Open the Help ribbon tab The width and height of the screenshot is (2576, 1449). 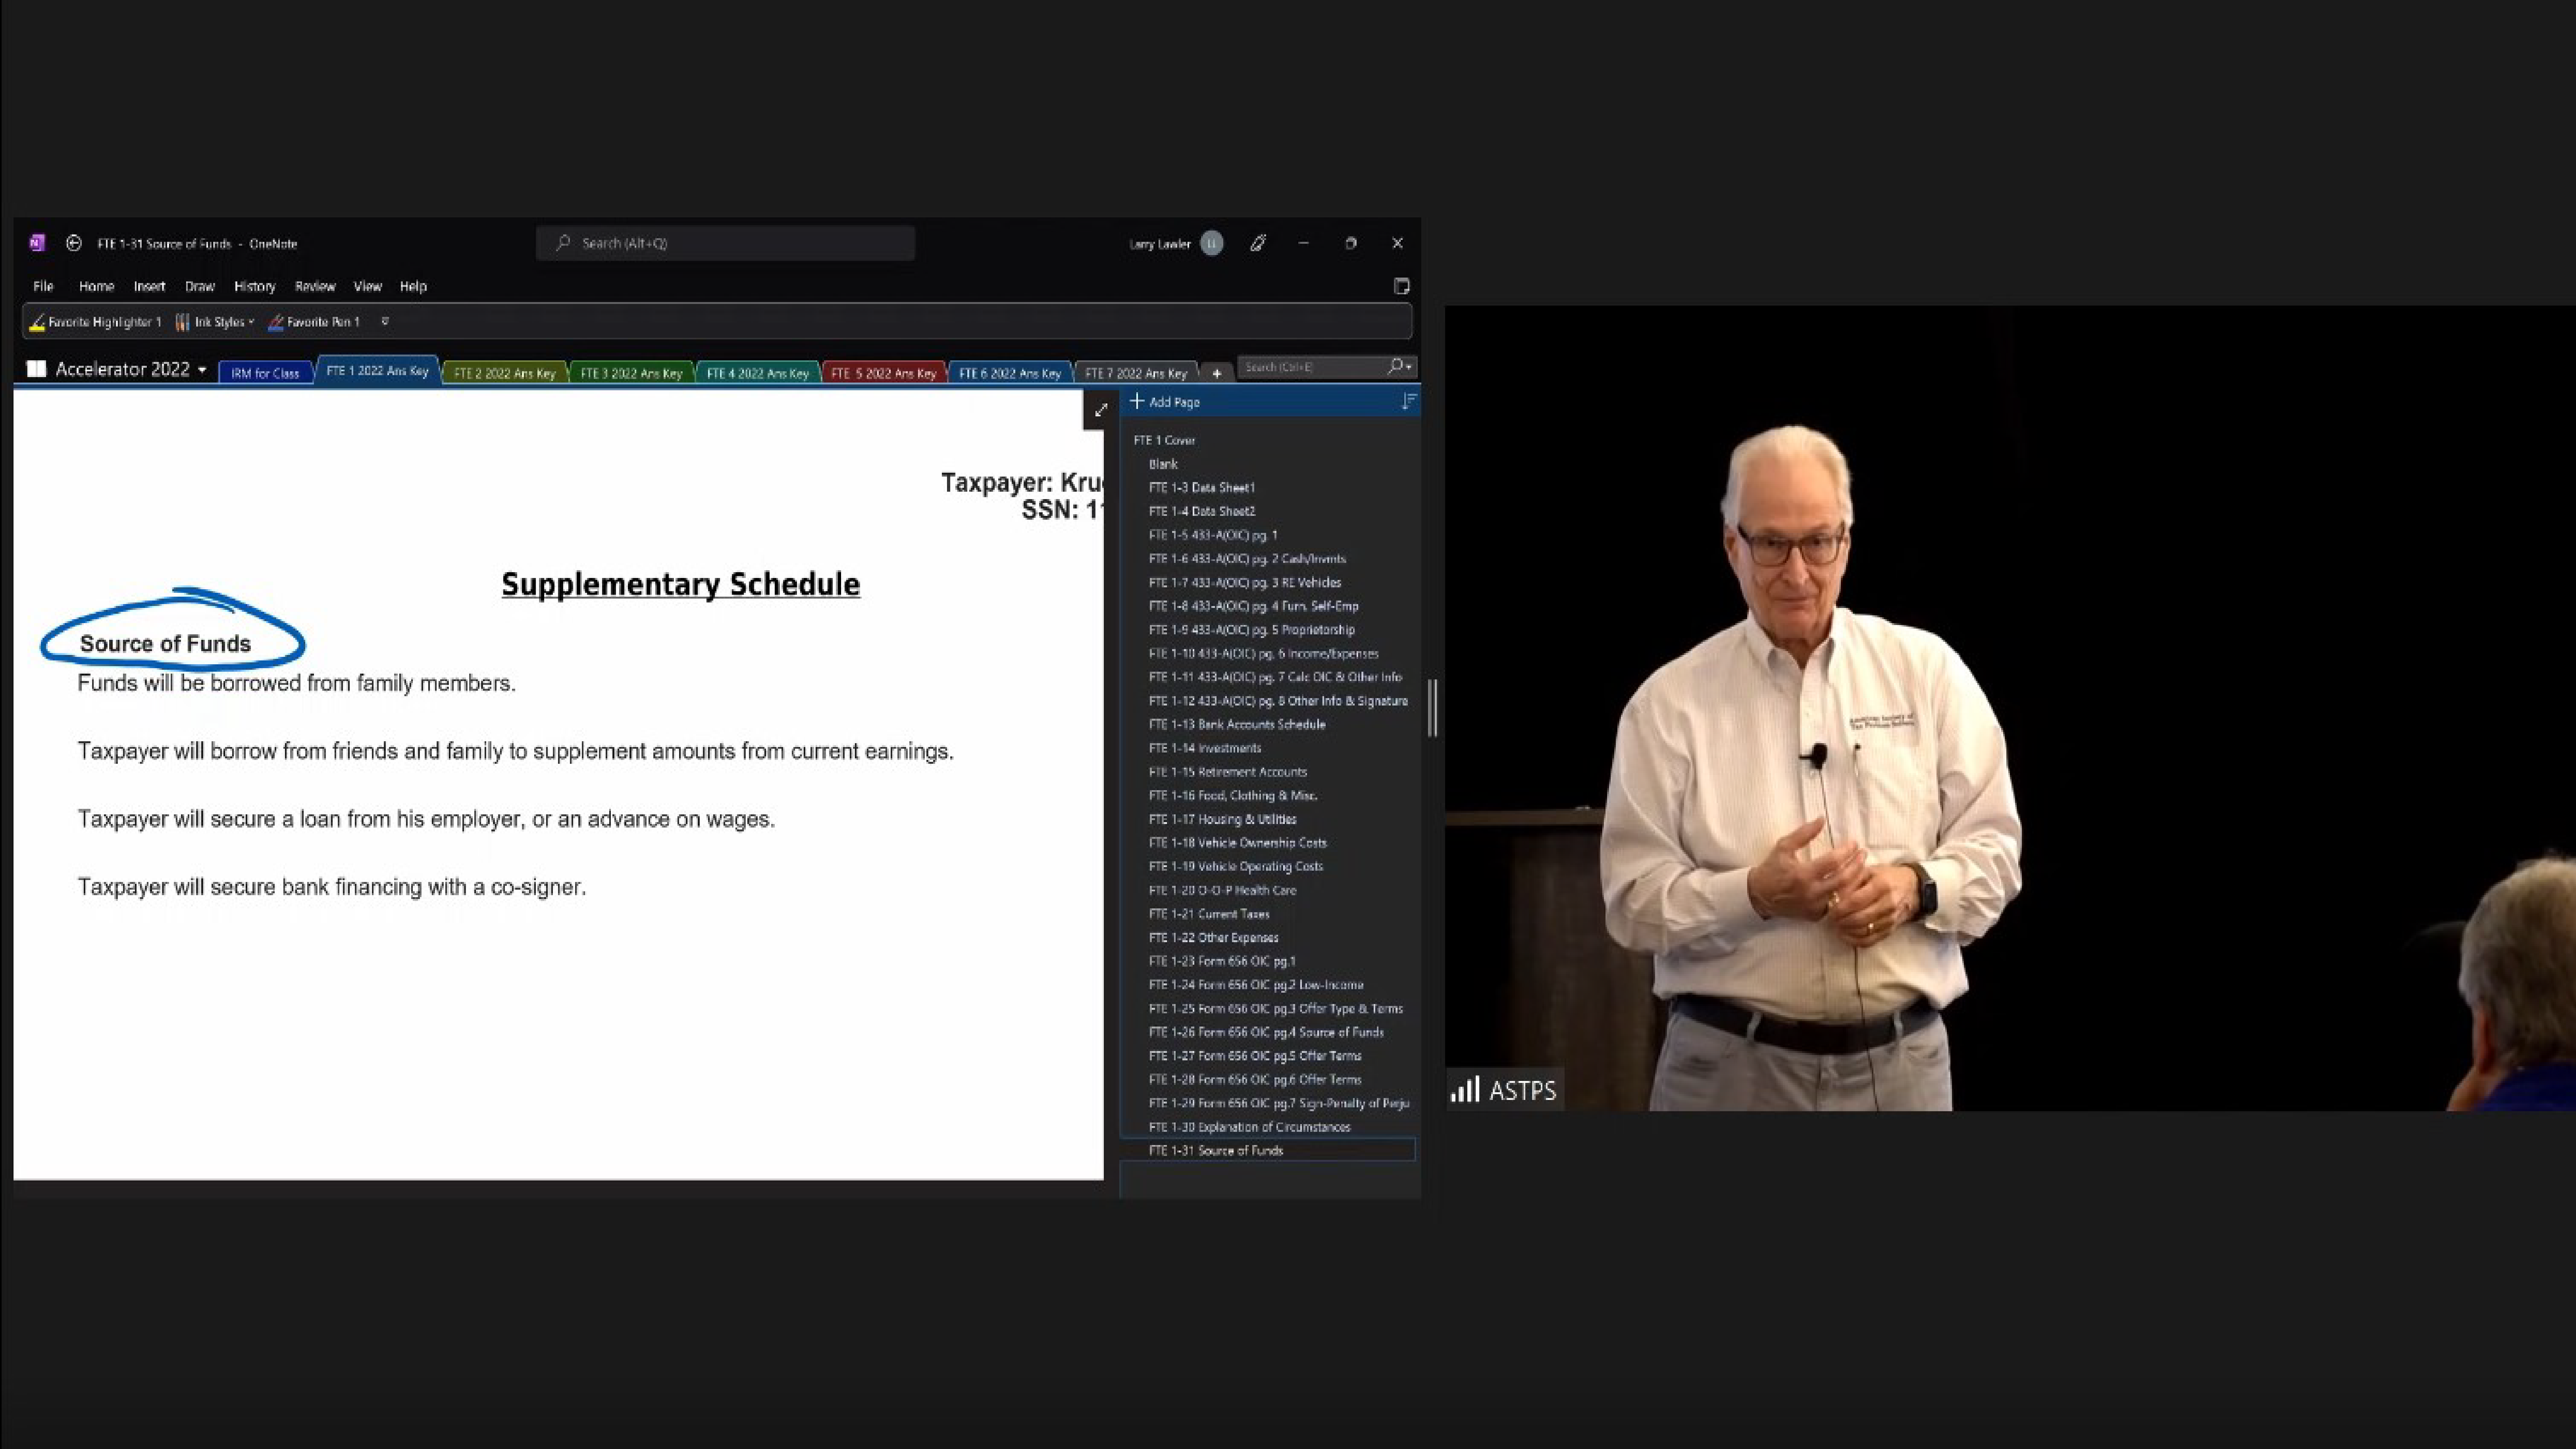click(413, 286)
